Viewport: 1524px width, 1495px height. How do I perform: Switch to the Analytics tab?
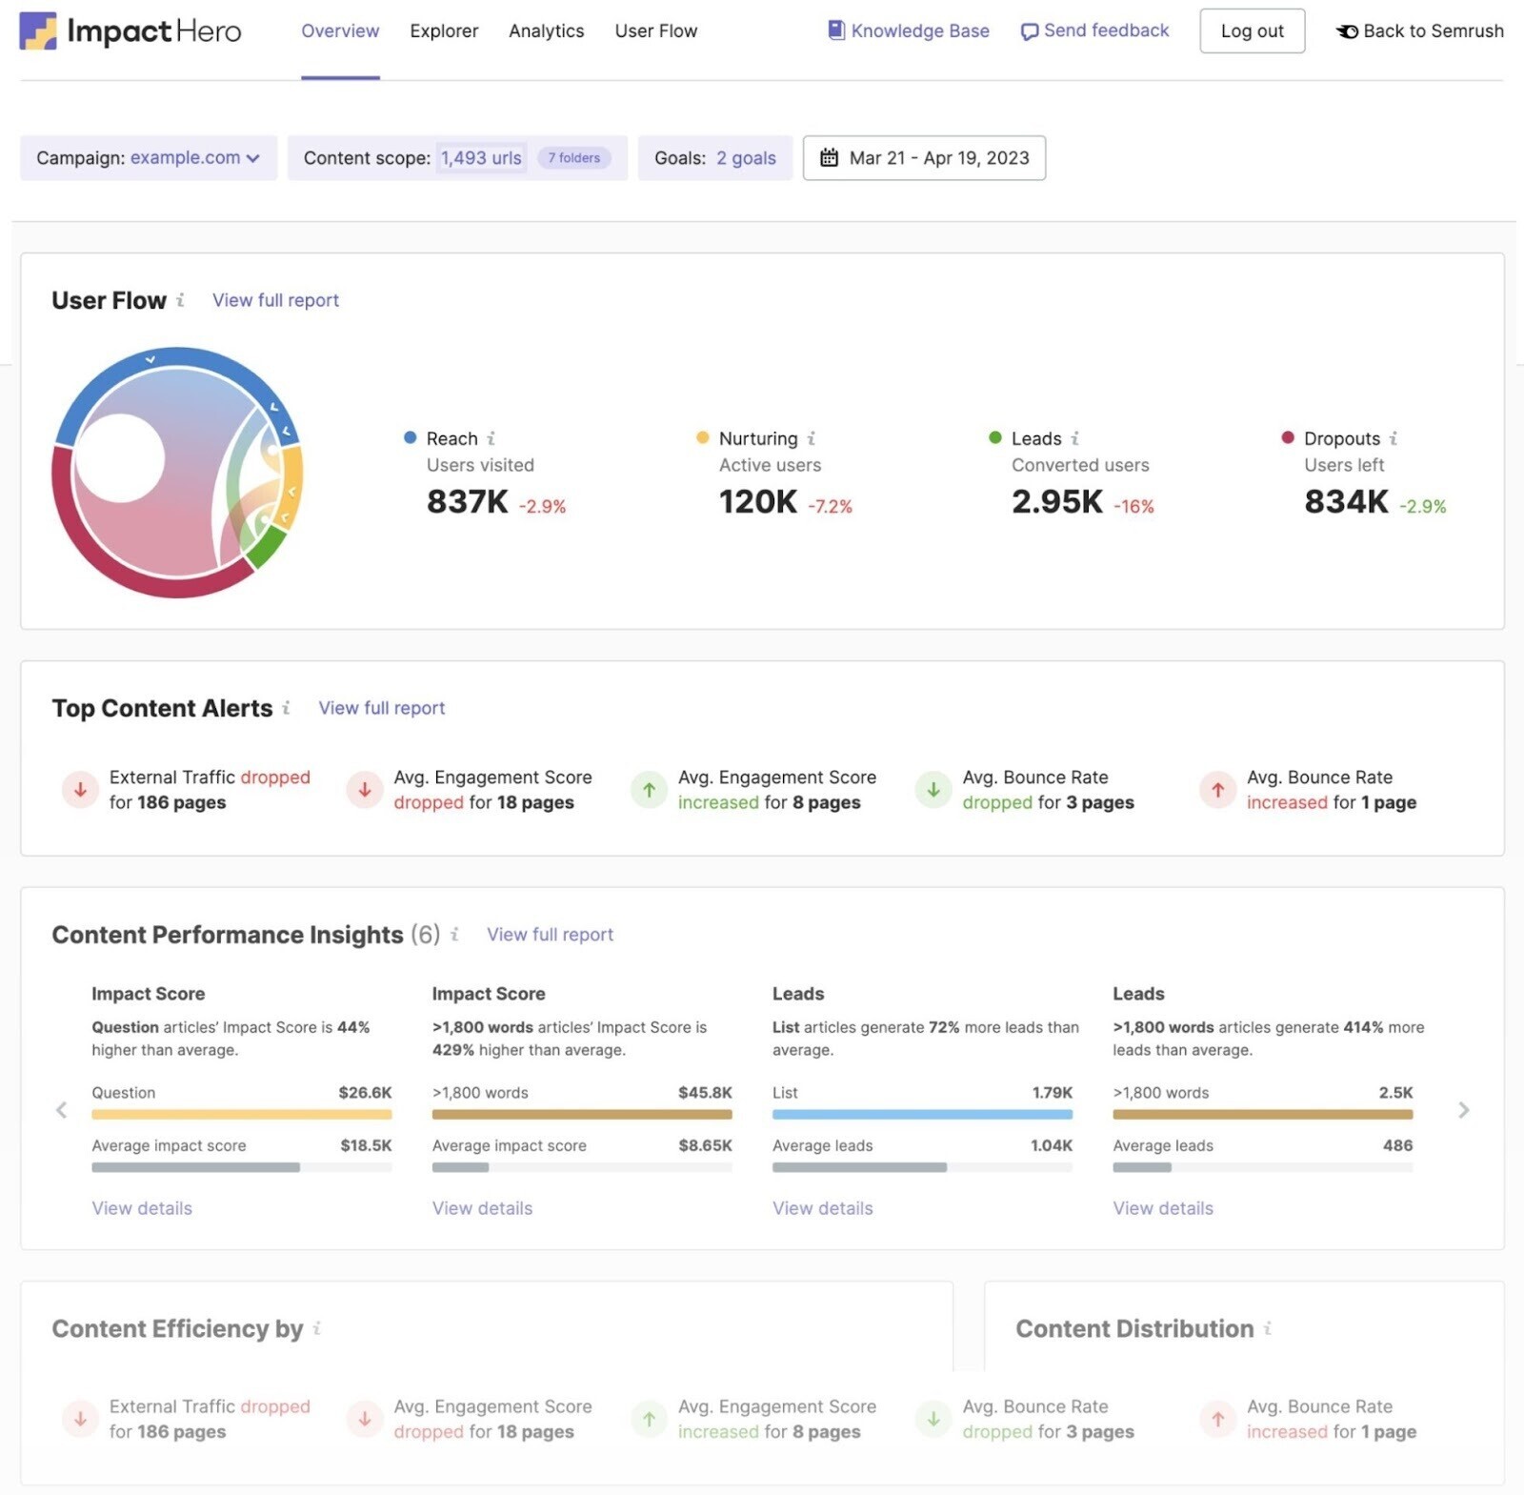click(546, 30)
